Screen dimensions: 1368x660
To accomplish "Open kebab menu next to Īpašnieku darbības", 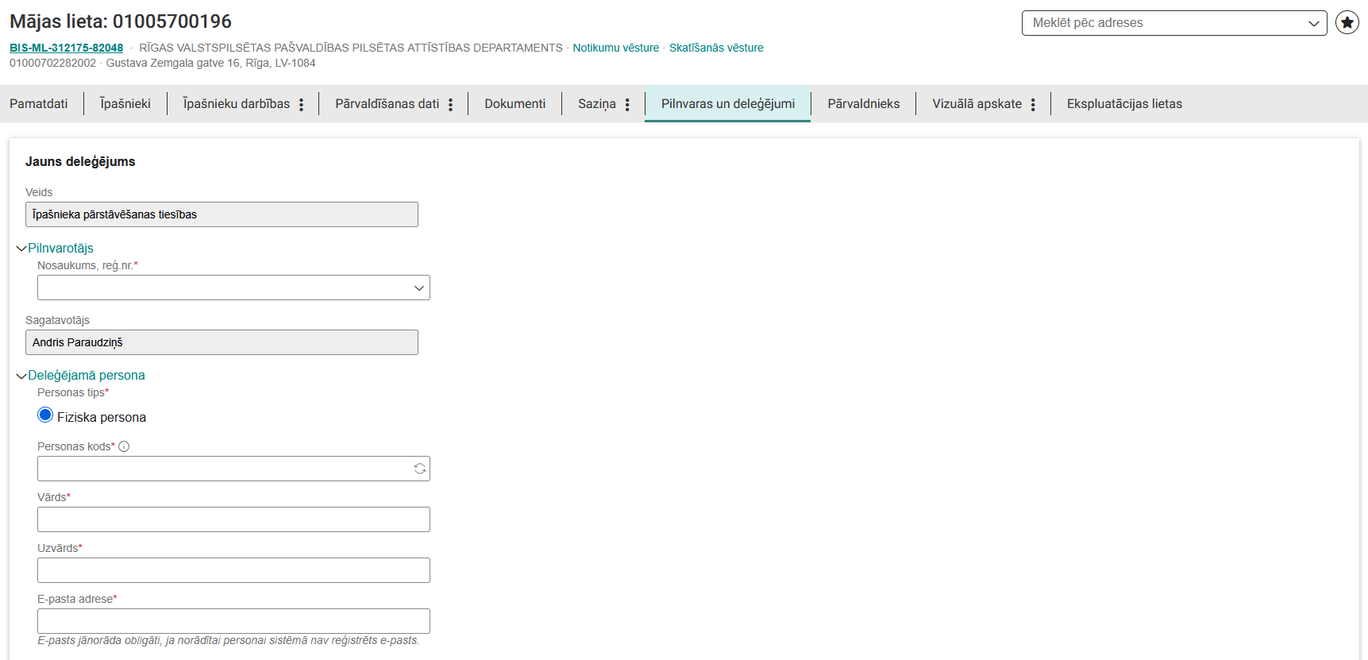I will [302, 105].
